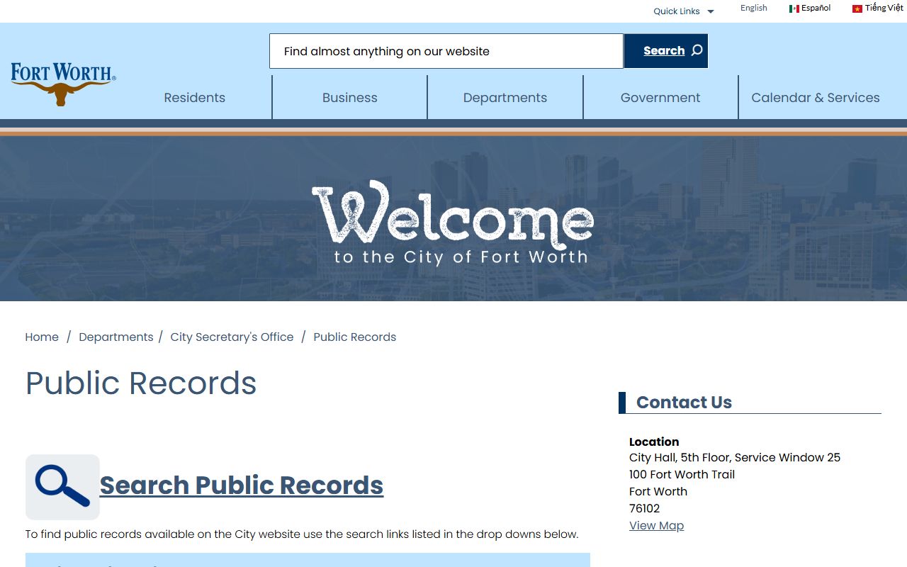Click the magnifying glass icon in Search button
907x567 pixels.
tap(697, 50)
